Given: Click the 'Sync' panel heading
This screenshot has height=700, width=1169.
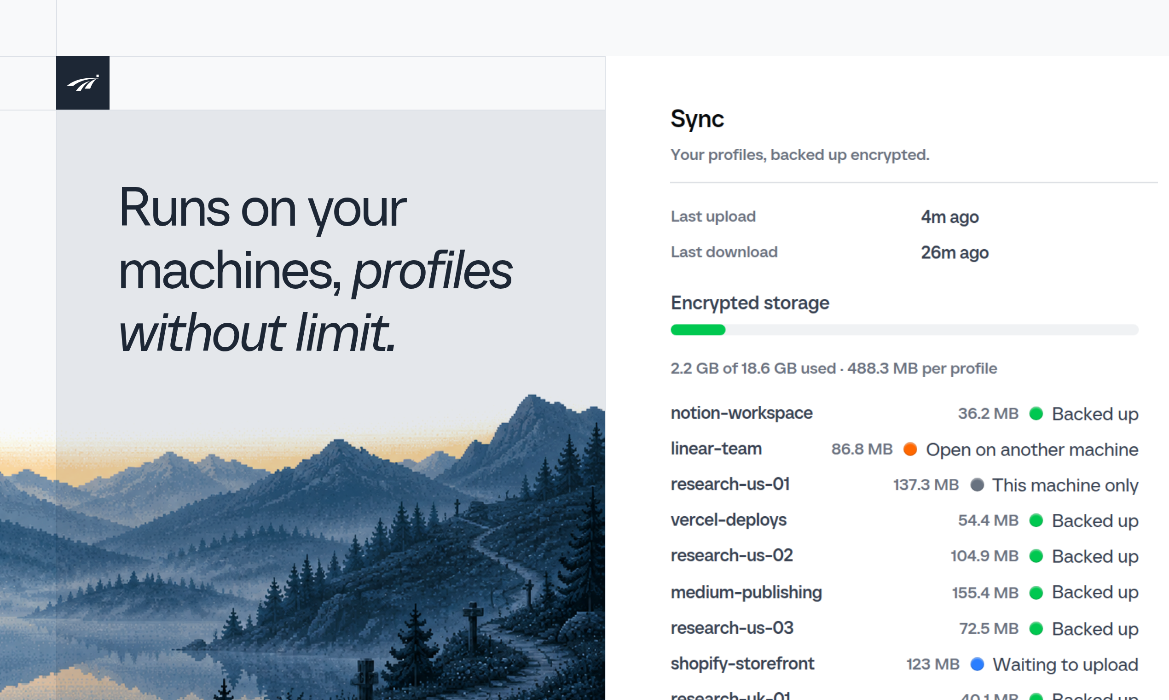Looking at the screenshot, I should point(697,119).
